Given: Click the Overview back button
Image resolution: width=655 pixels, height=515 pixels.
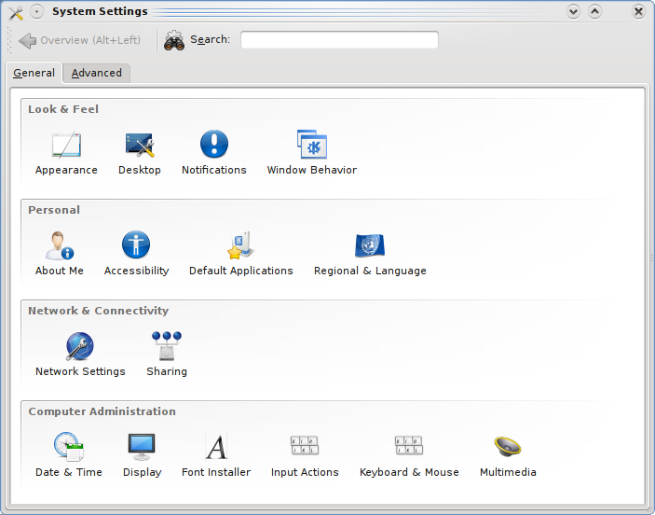Looking at the screenshot, I should pyautogui.click(x=80, y=40).
